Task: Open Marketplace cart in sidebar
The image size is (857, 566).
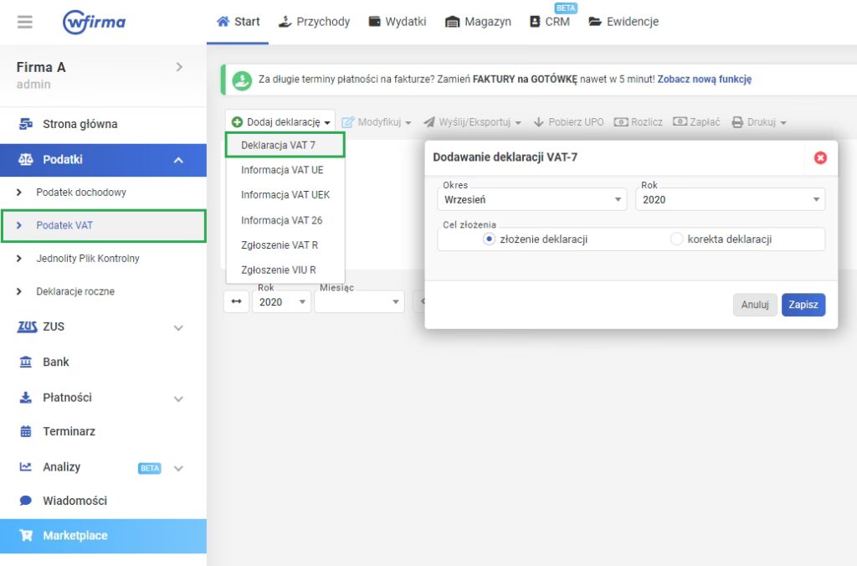Action: pos(74,536)
